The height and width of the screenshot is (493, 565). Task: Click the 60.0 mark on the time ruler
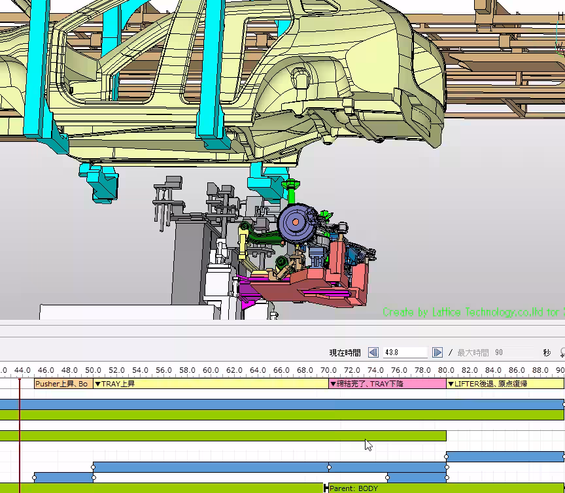211,370
